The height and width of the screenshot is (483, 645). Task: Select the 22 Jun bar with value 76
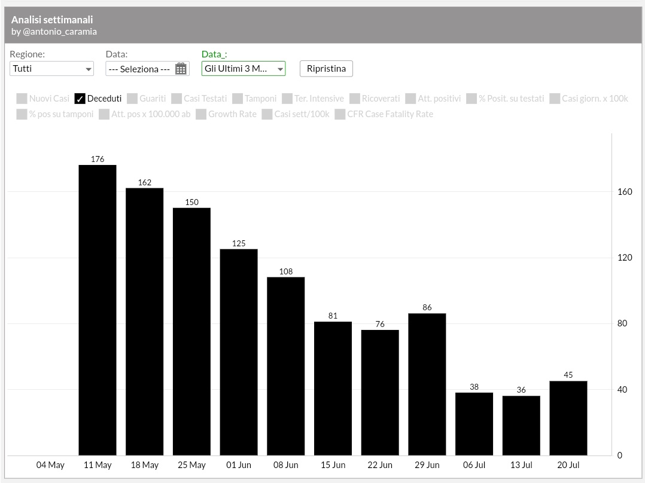pyautogui.click(x=380, y=393)
